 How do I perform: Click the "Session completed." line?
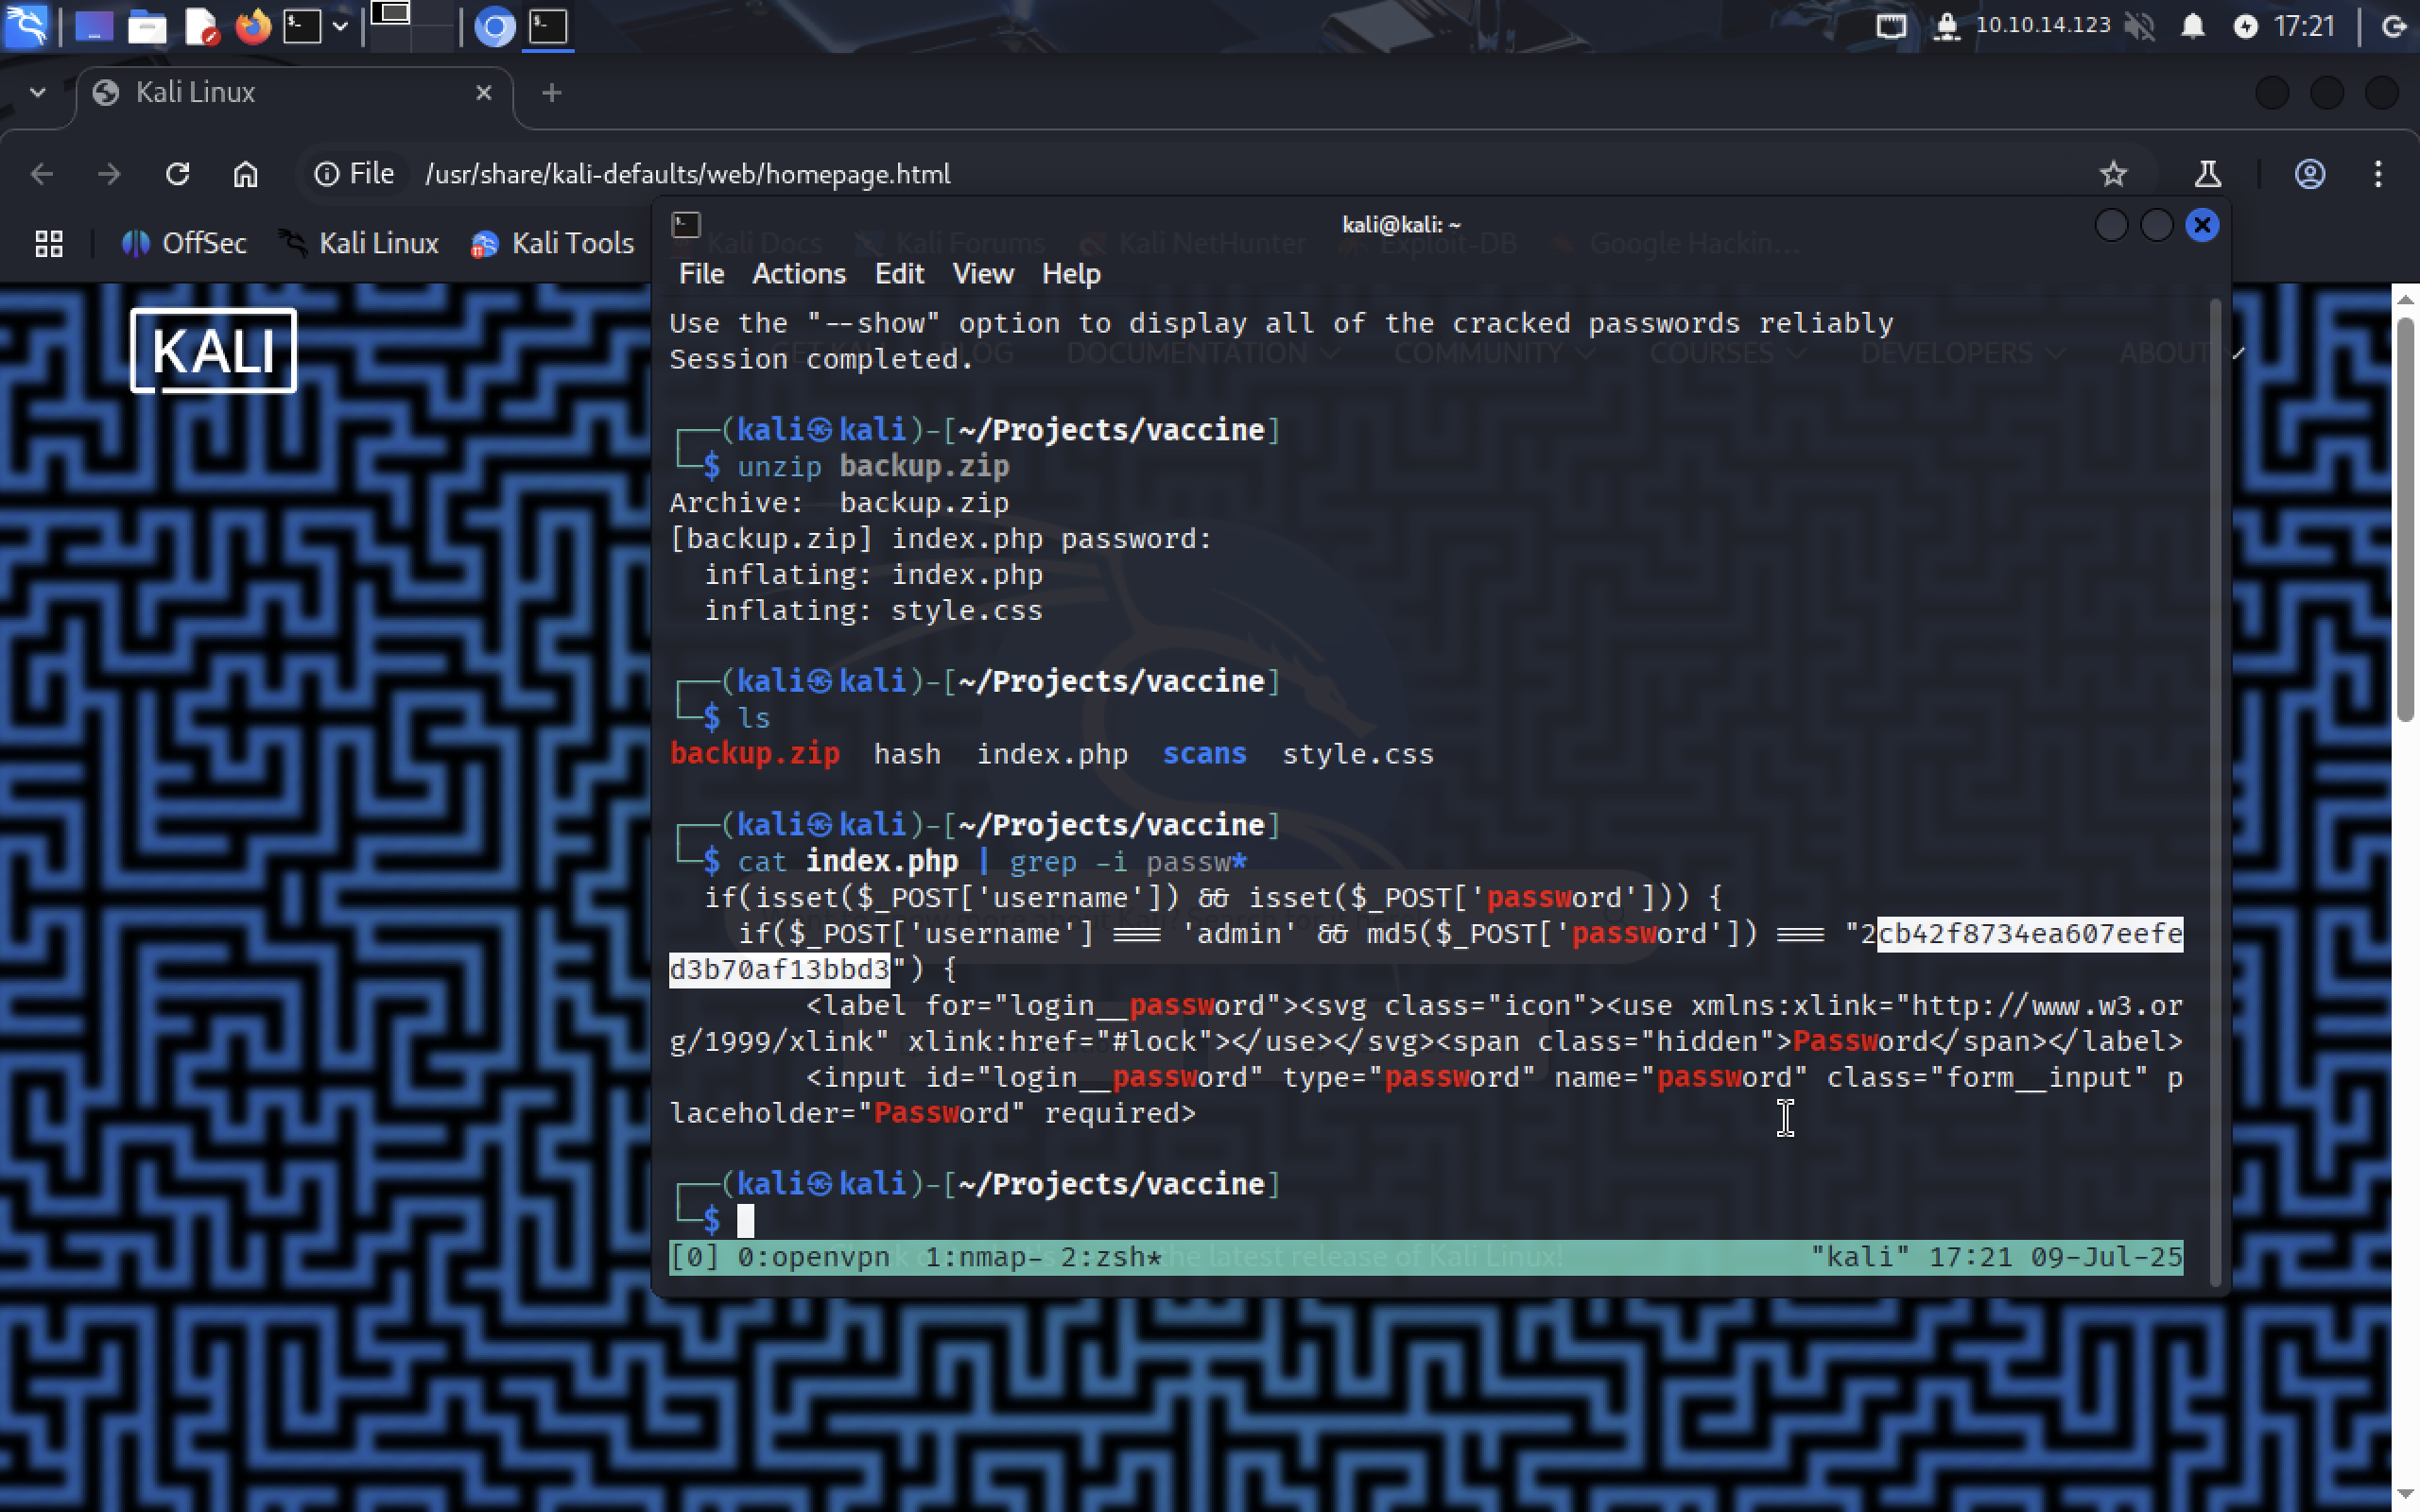tap(821, 359)
